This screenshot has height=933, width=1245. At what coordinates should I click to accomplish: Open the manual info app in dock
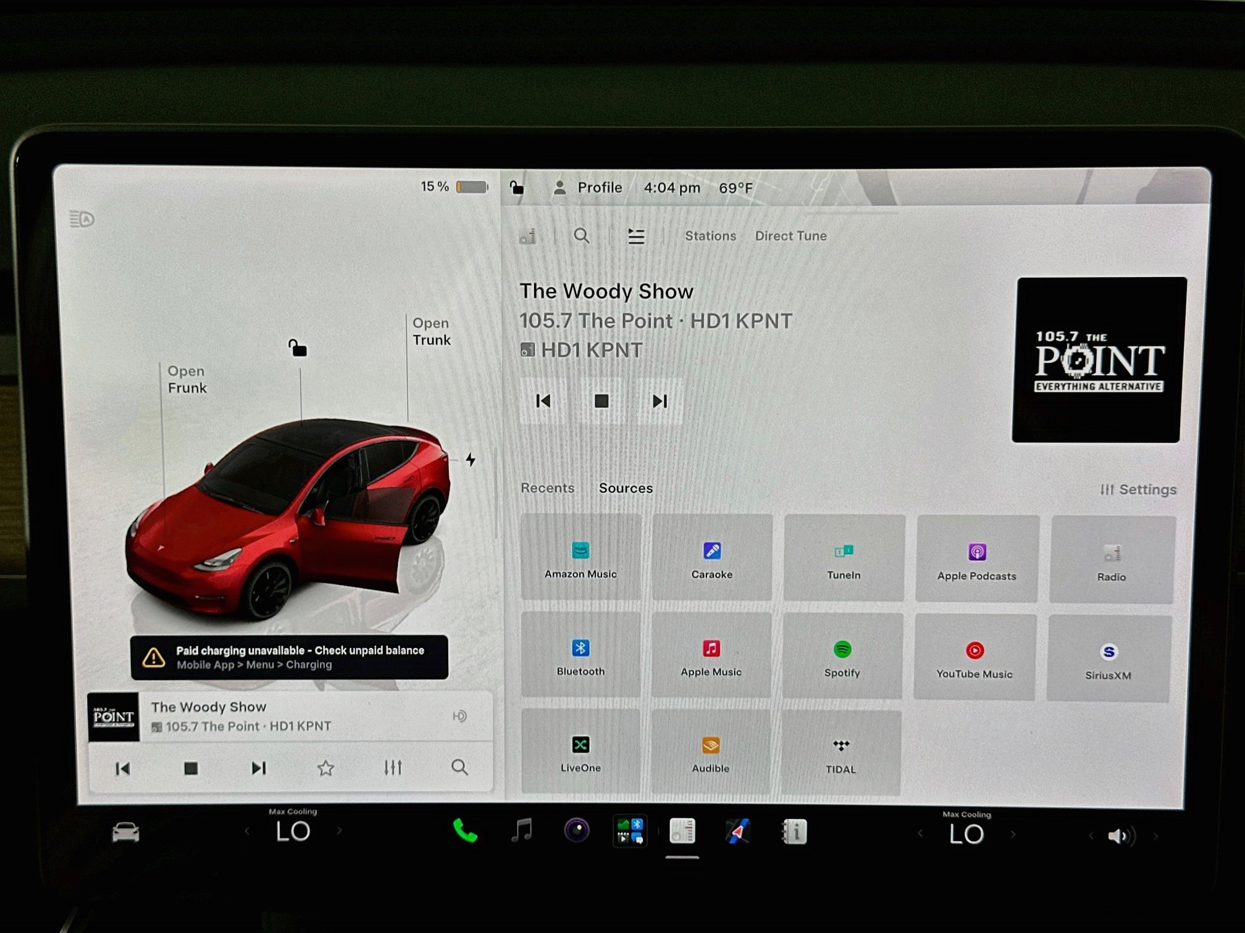(795, 832)
